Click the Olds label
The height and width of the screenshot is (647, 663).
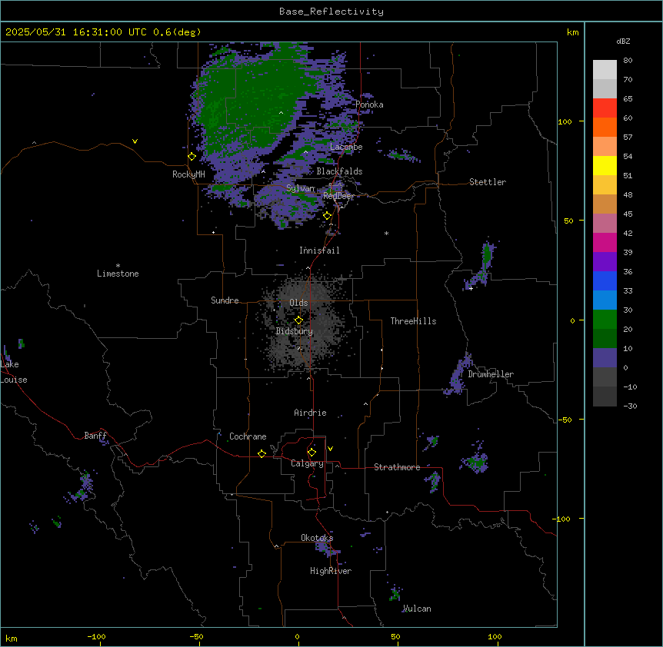click(x=298, y=303)
